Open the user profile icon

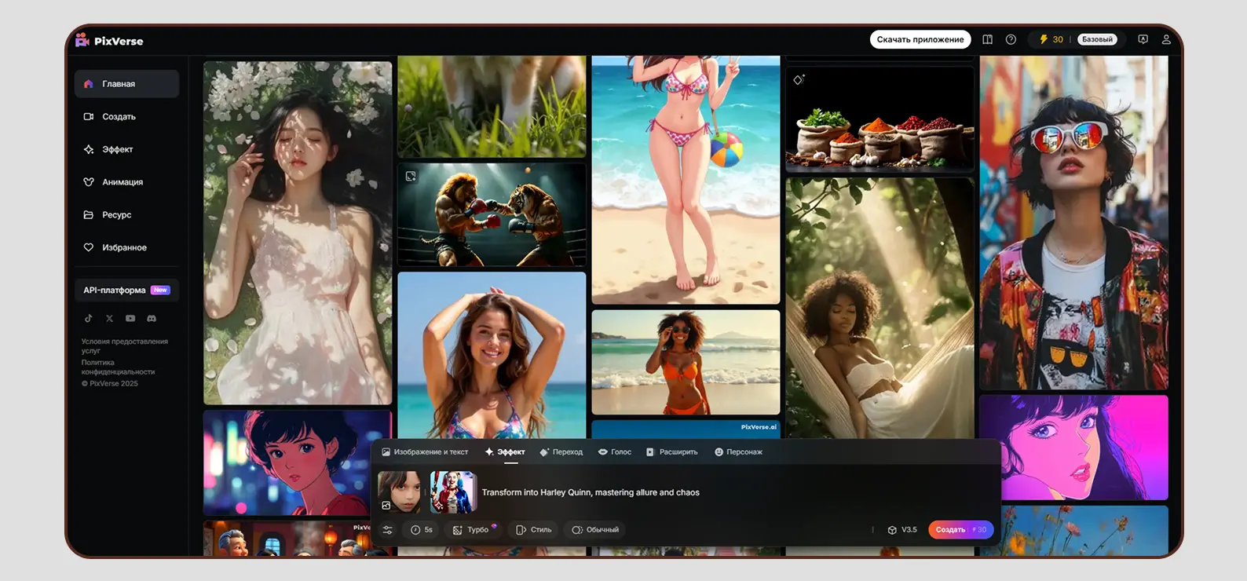coord(1166,39)
